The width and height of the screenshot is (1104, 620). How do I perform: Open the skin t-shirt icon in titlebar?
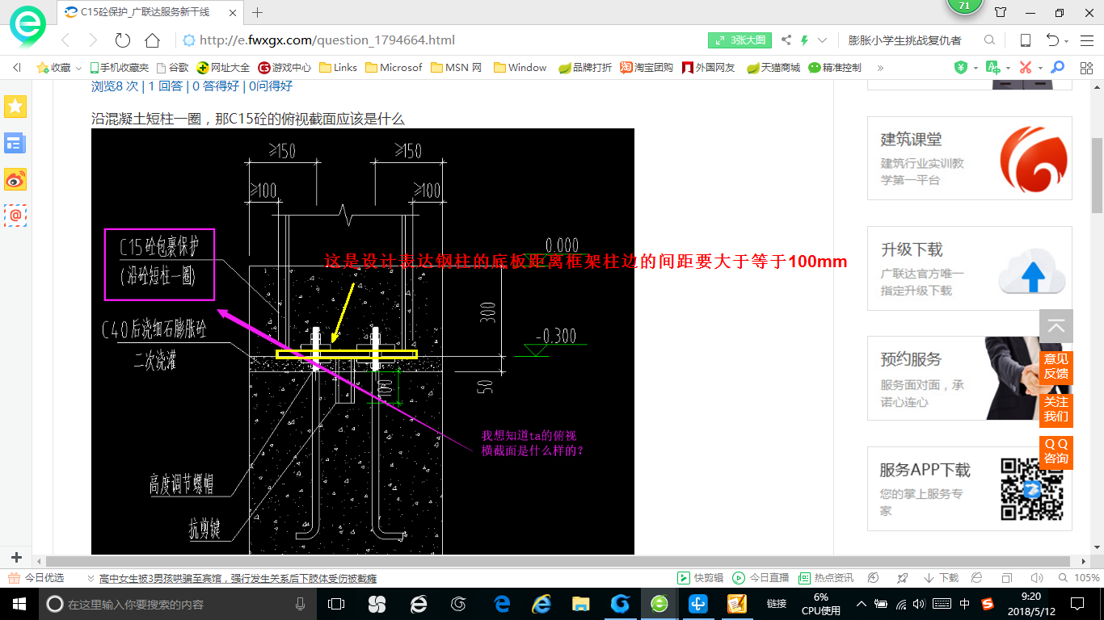click(1001, 12)
